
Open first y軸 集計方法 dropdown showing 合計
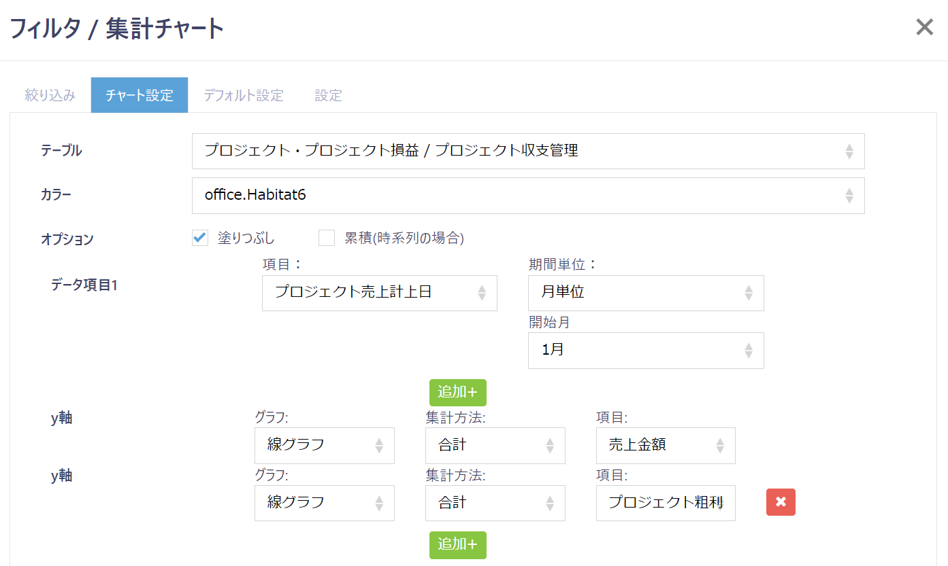(x=495, y=445)
